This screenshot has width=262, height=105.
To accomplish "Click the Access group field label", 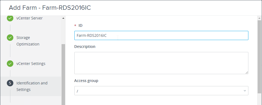I will 86,81.
